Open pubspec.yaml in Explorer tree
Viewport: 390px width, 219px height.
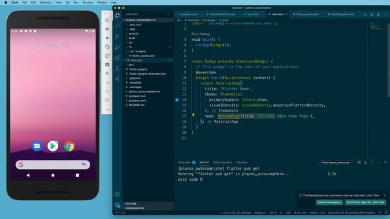(x=137, y=100)
